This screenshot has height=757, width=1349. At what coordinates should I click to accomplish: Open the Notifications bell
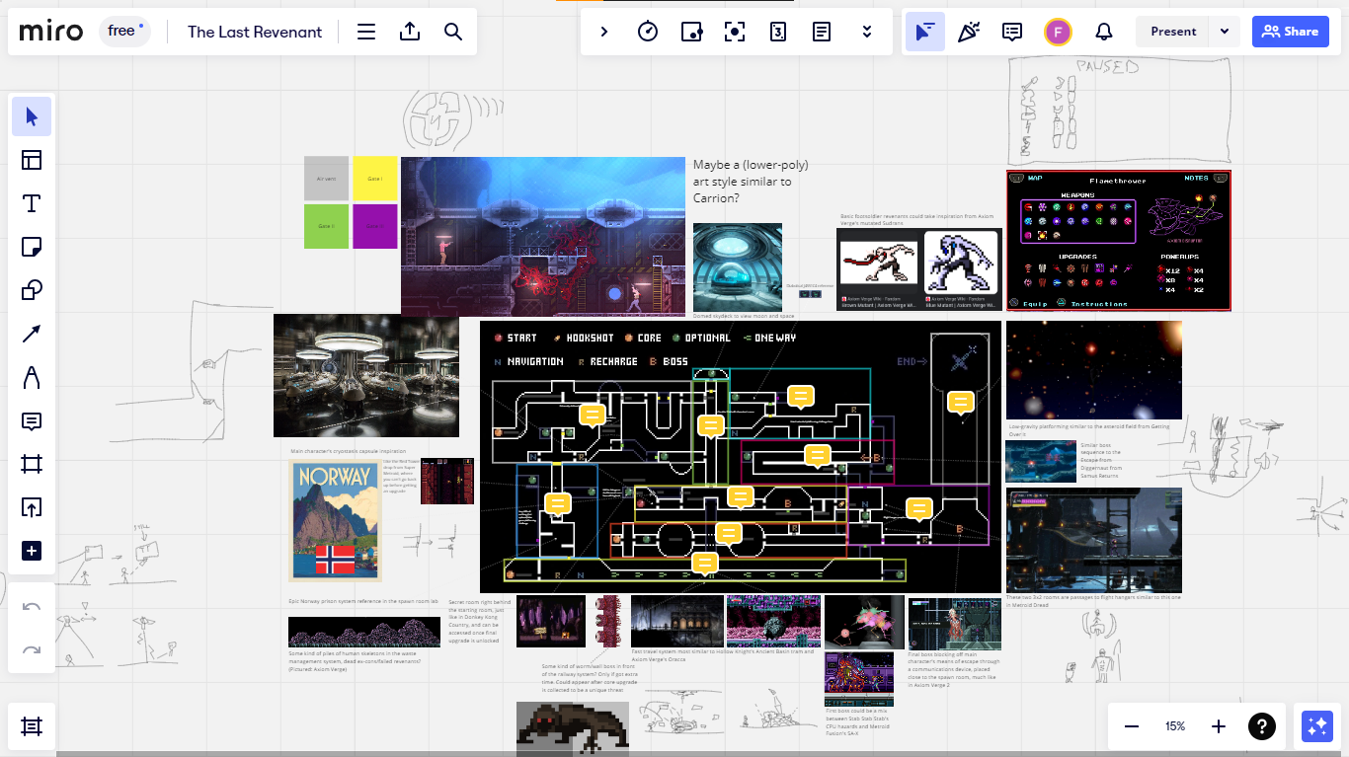[1104, 32]
